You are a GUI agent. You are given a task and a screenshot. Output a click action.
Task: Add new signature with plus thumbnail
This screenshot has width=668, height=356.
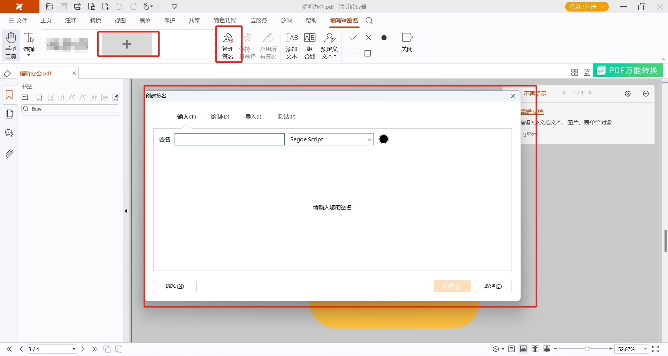[x=127, y=44]
